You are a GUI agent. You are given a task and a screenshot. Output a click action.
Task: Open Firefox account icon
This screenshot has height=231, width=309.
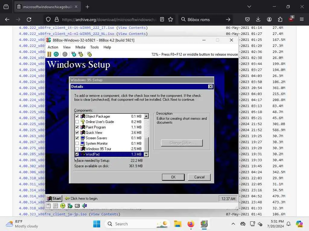(269, 20)
